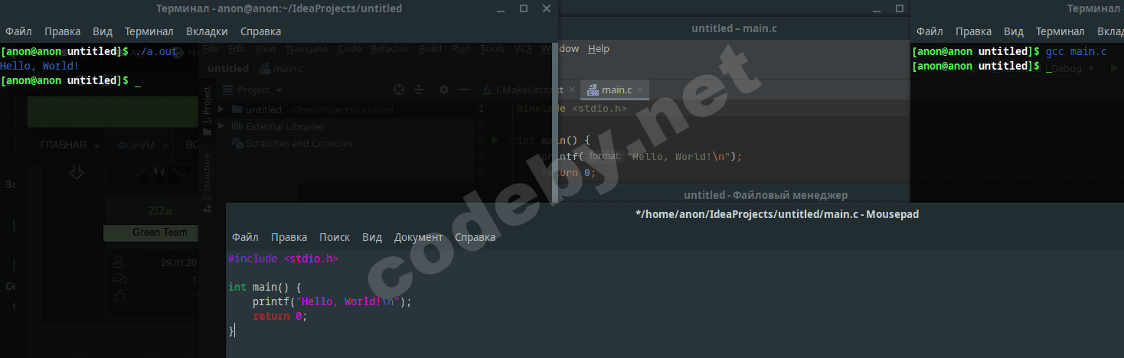
Task: Click the main.c file icon in the breadcrumb
Action: point(266,68)
